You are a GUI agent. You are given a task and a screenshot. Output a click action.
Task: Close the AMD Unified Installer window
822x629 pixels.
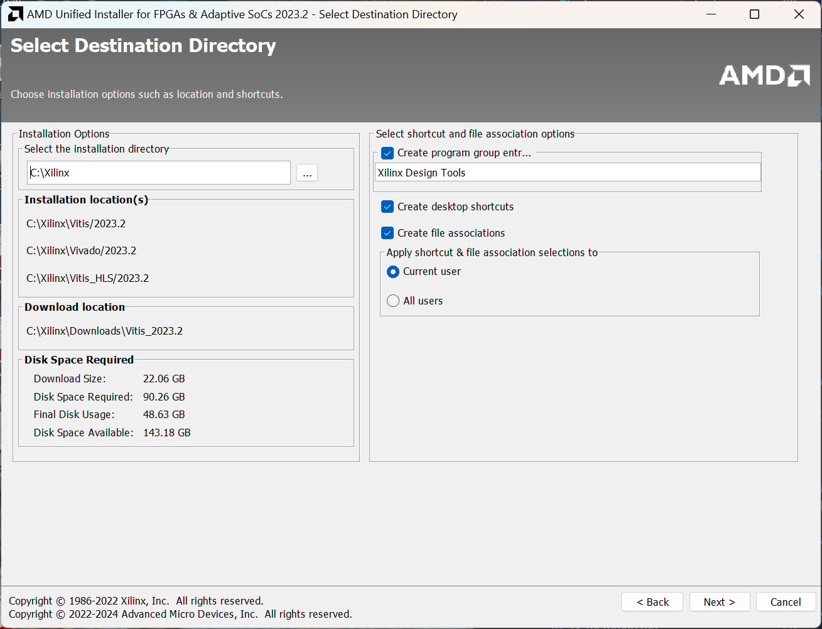tap(799, 14)
